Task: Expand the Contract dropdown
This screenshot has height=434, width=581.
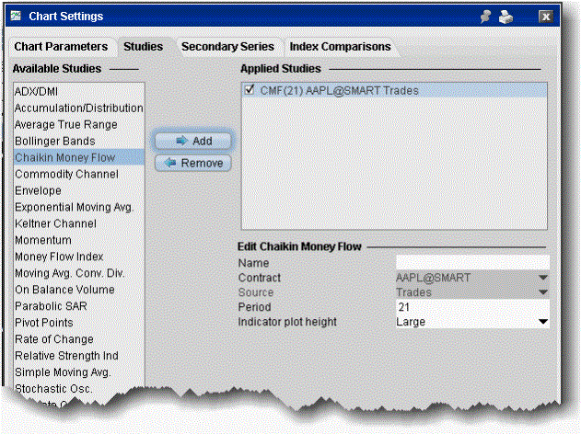Action: pyautogui.click(x=542, y=278)
